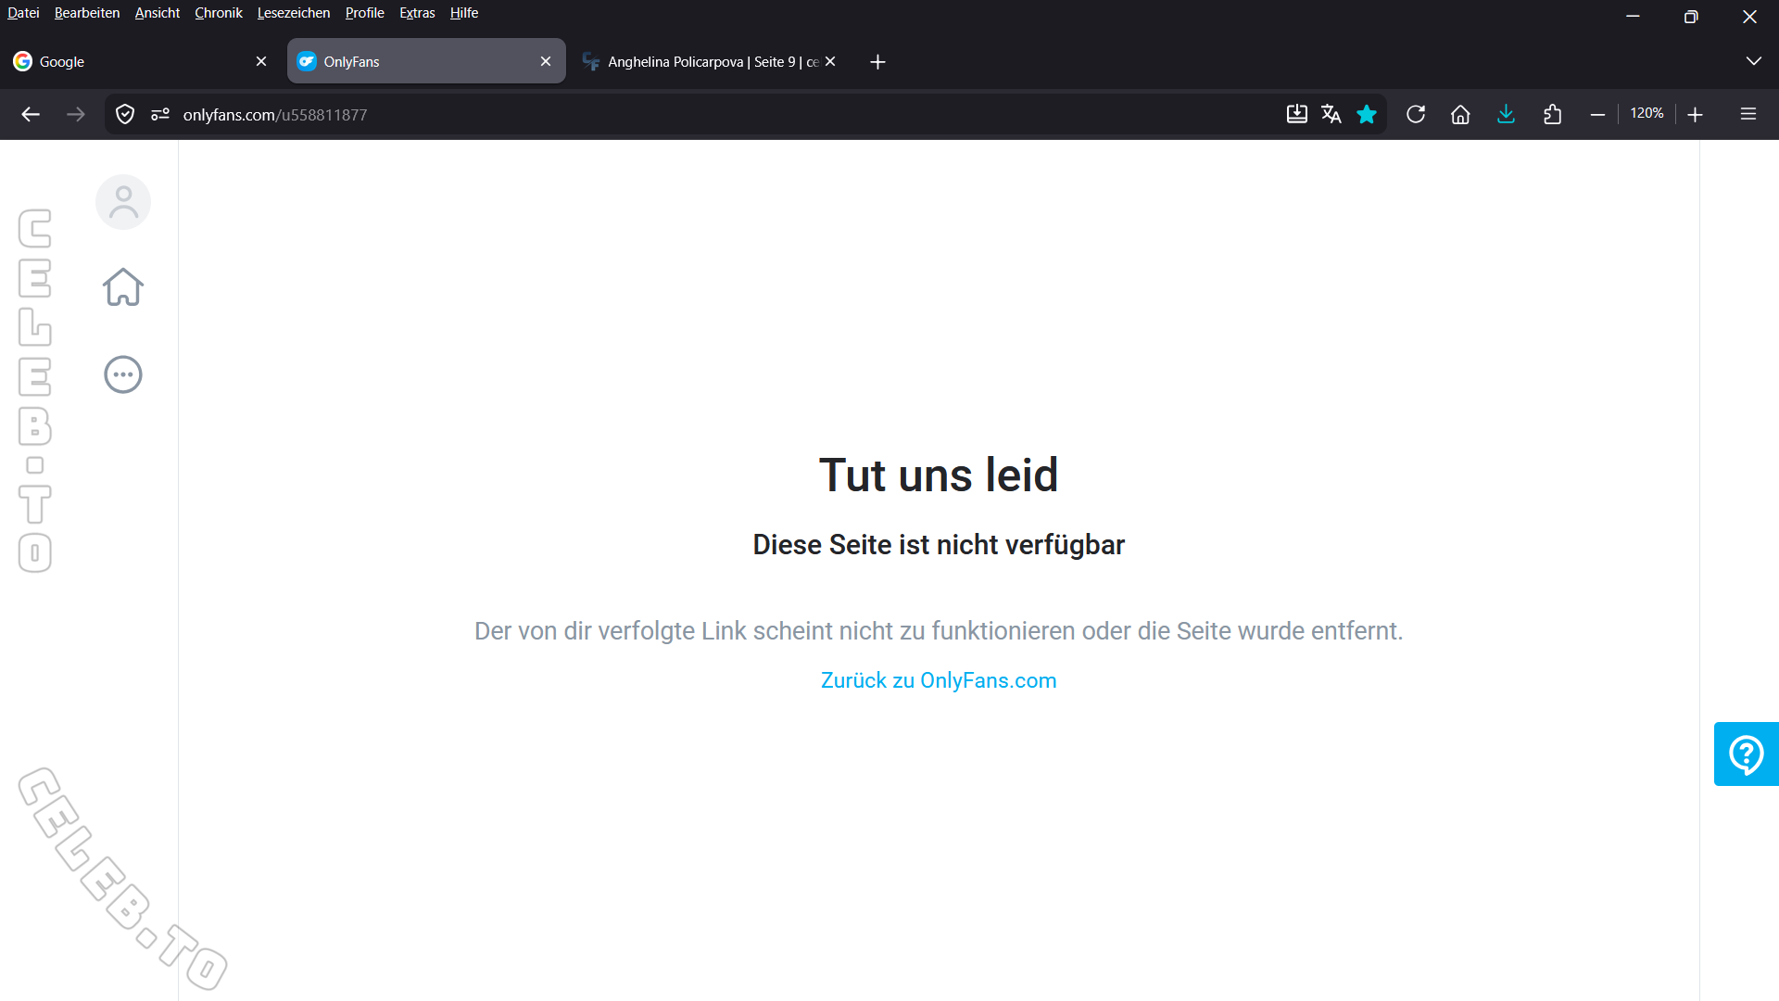The image size is (1779, 1001).
Task: Expand the list all tabs chevron
Action: click(x=1753, y=61)
